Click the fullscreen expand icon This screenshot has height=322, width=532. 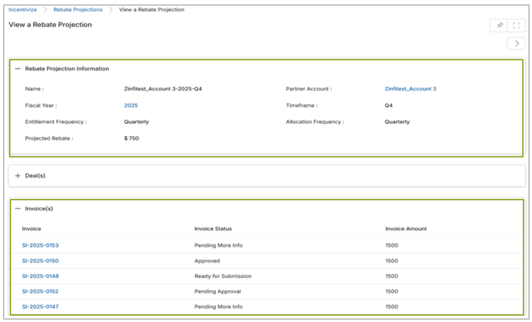click(517, 26)
